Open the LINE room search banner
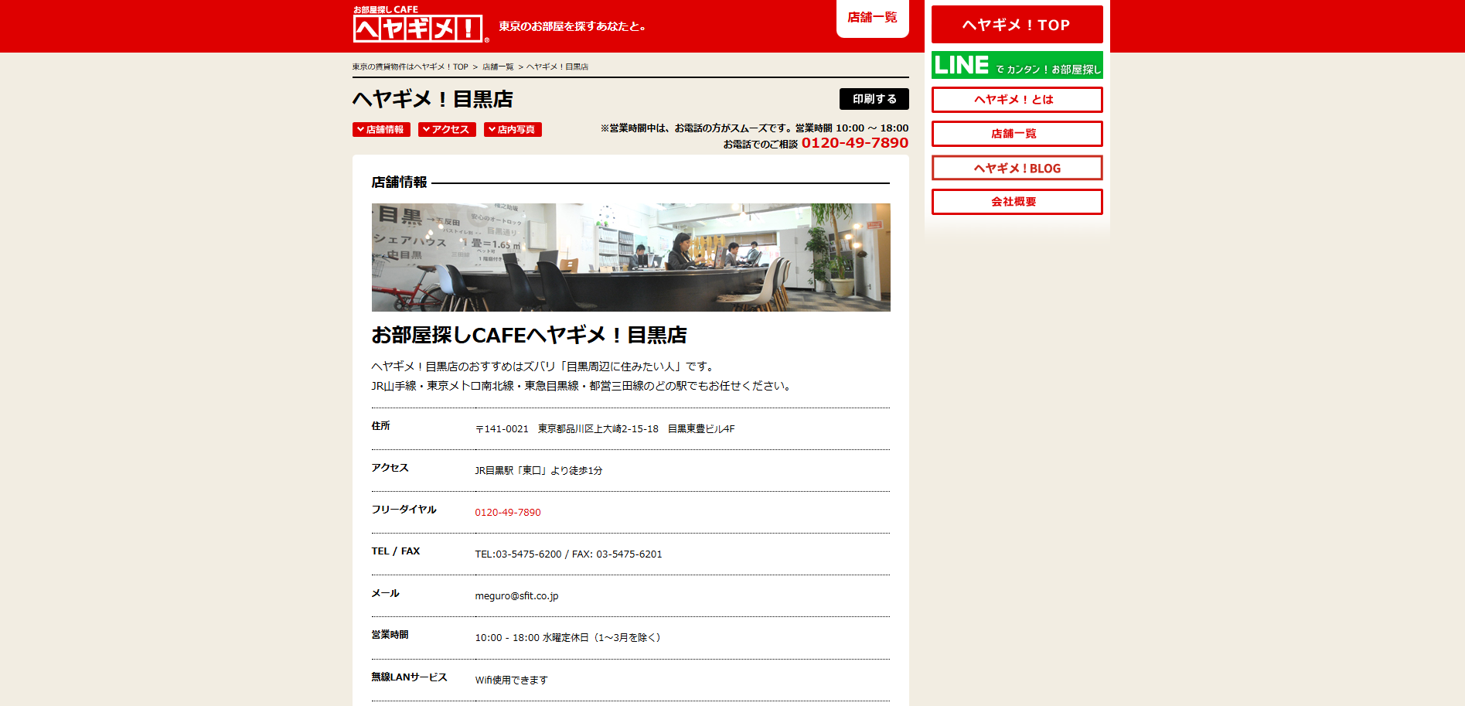Viewport: 1465px width, 706px height. pyautogui.click(x=1017, y=65)
